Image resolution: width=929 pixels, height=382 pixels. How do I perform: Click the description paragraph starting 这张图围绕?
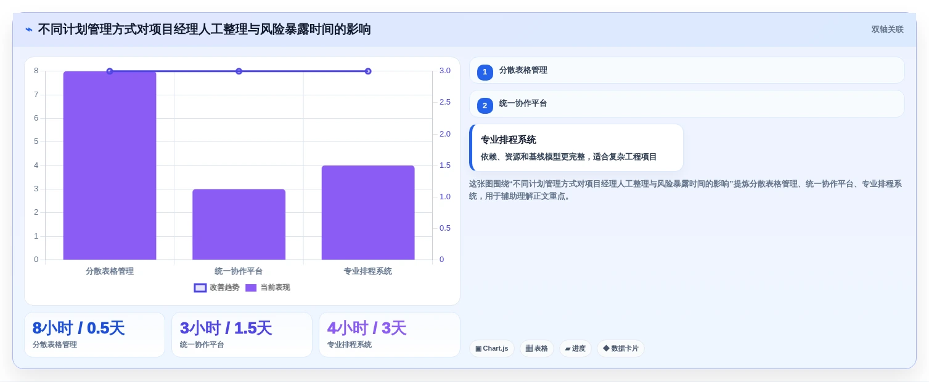(x=685, y=190)
